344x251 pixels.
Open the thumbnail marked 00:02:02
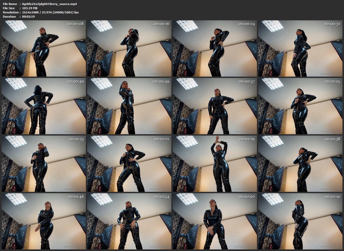pos(215,221)
